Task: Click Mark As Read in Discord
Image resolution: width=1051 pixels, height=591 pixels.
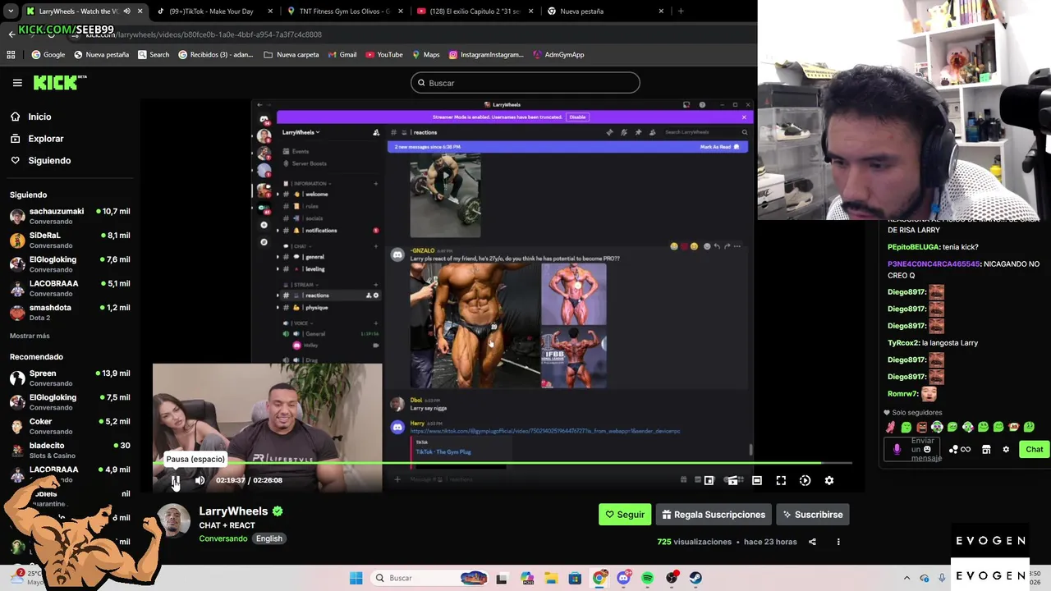Action: tap(718, 147)
